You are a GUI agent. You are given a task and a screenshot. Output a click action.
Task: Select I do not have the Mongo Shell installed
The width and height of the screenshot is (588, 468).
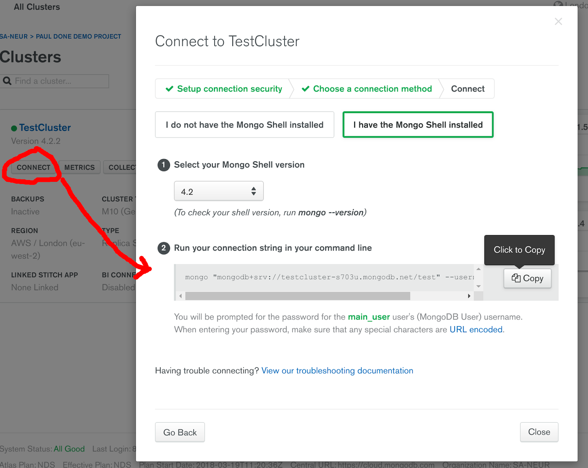[244, 125]
